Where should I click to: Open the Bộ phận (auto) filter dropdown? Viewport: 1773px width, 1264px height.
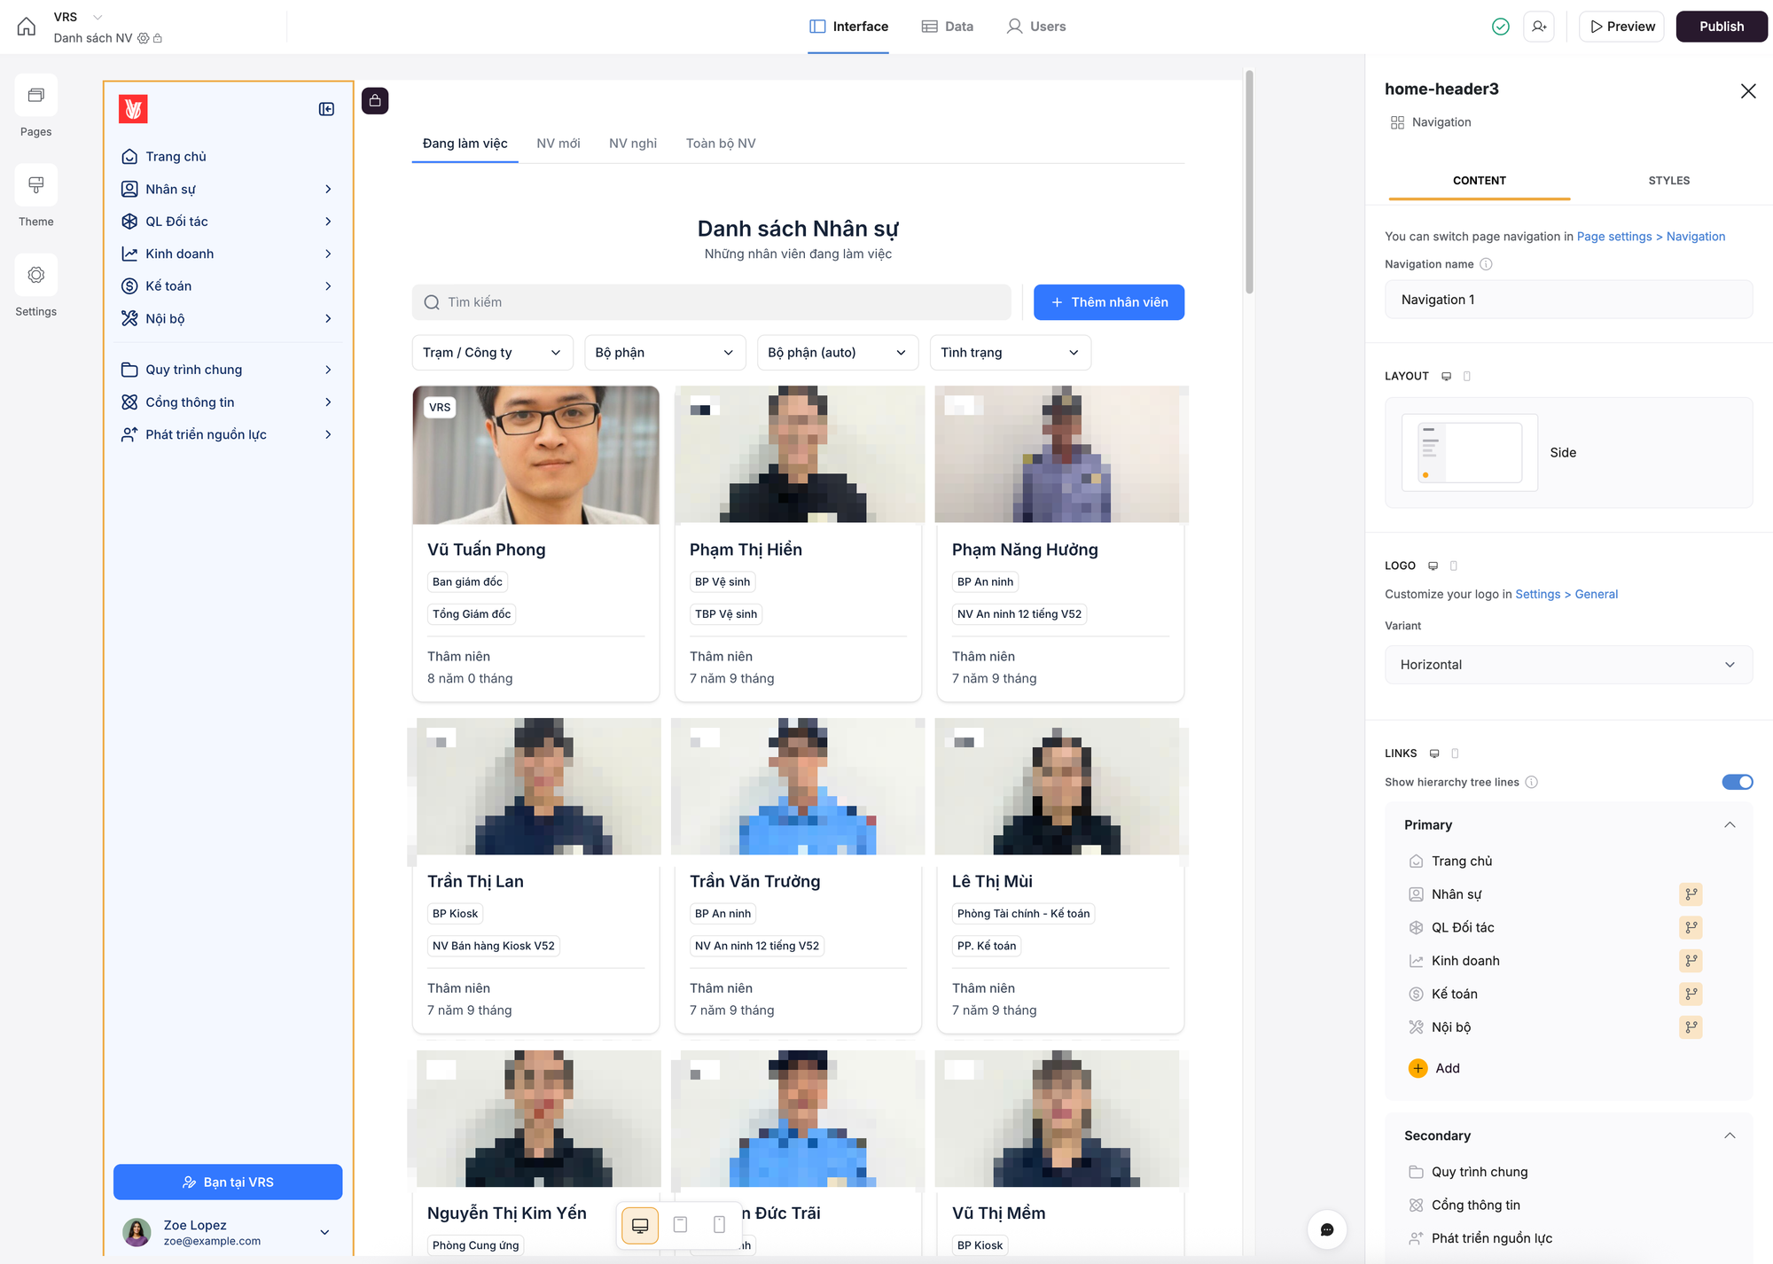point(838,353)
